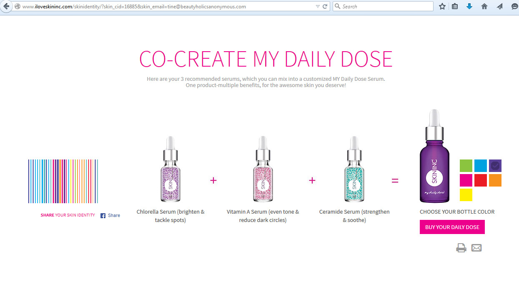This screenshot has height=284, width=519.
Task: Click the Ceramide Serum description text
Action: [354, 216]
